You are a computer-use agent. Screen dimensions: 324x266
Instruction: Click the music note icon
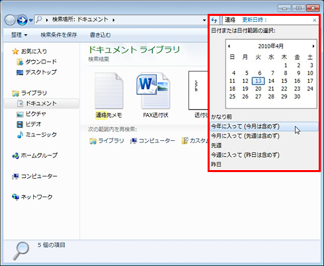click(x=20, y=134)
